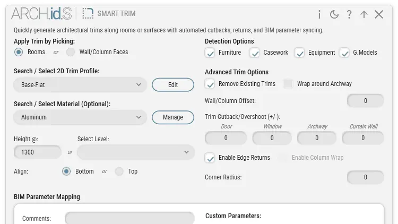This screenshot has width=398, height=224.
Task: Click the Curtain Wall cutback field
Action: [x=363, y=138]
